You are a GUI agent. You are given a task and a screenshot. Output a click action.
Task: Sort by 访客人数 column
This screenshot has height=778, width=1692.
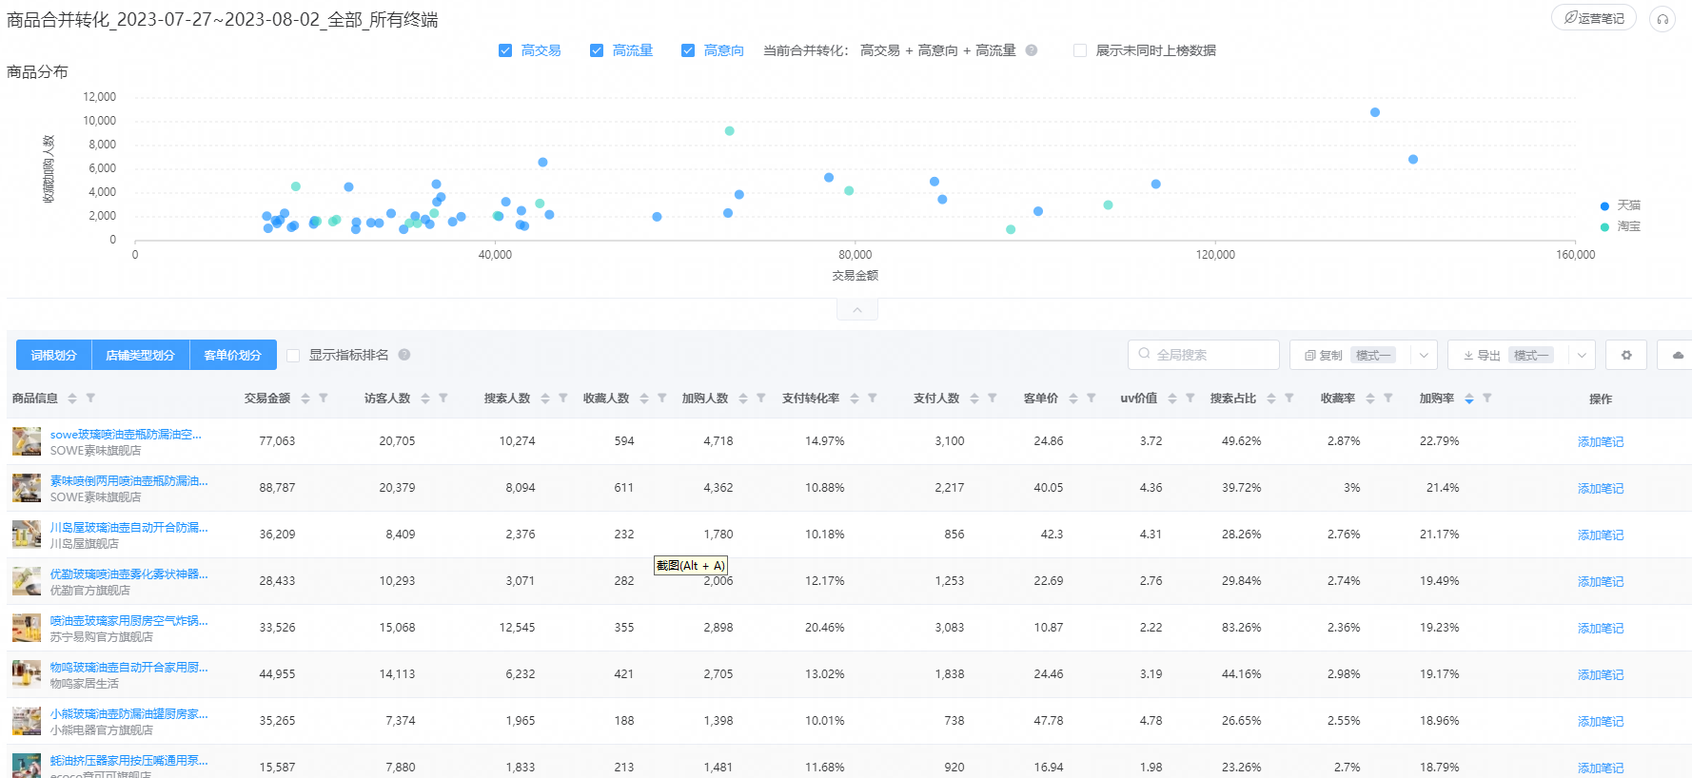425,399
